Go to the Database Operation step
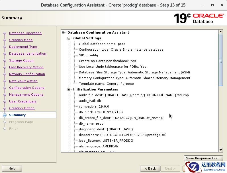The width and height of the screenshot is (227, 173). click(x=25, y=33)
